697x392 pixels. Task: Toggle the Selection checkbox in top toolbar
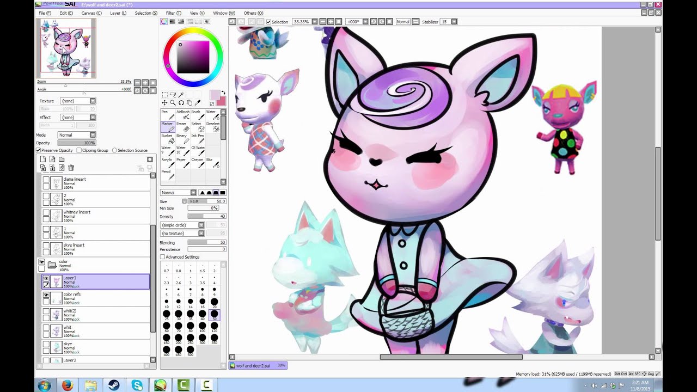[x=269, y=22]
